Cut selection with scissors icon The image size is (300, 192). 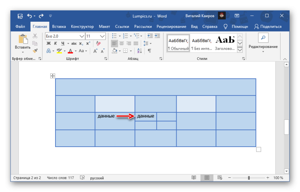[x=35, y=36]
